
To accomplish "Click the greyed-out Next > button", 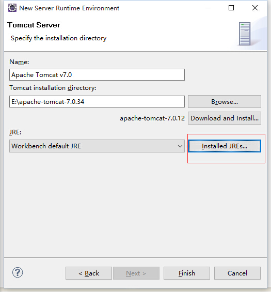I will click(x=136, y=273).
